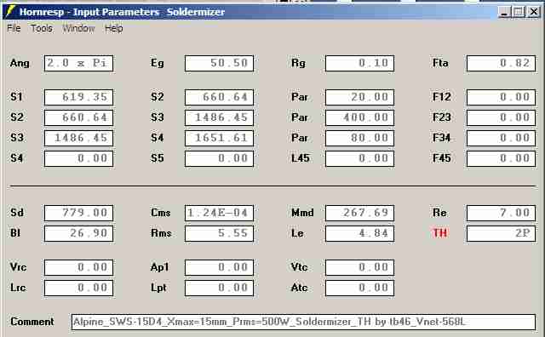Click the Lrc input field
545x337 pixels.
pos(78,288)
